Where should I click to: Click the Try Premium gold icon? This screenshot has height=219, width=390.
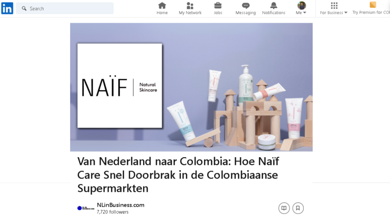[373, 5]
